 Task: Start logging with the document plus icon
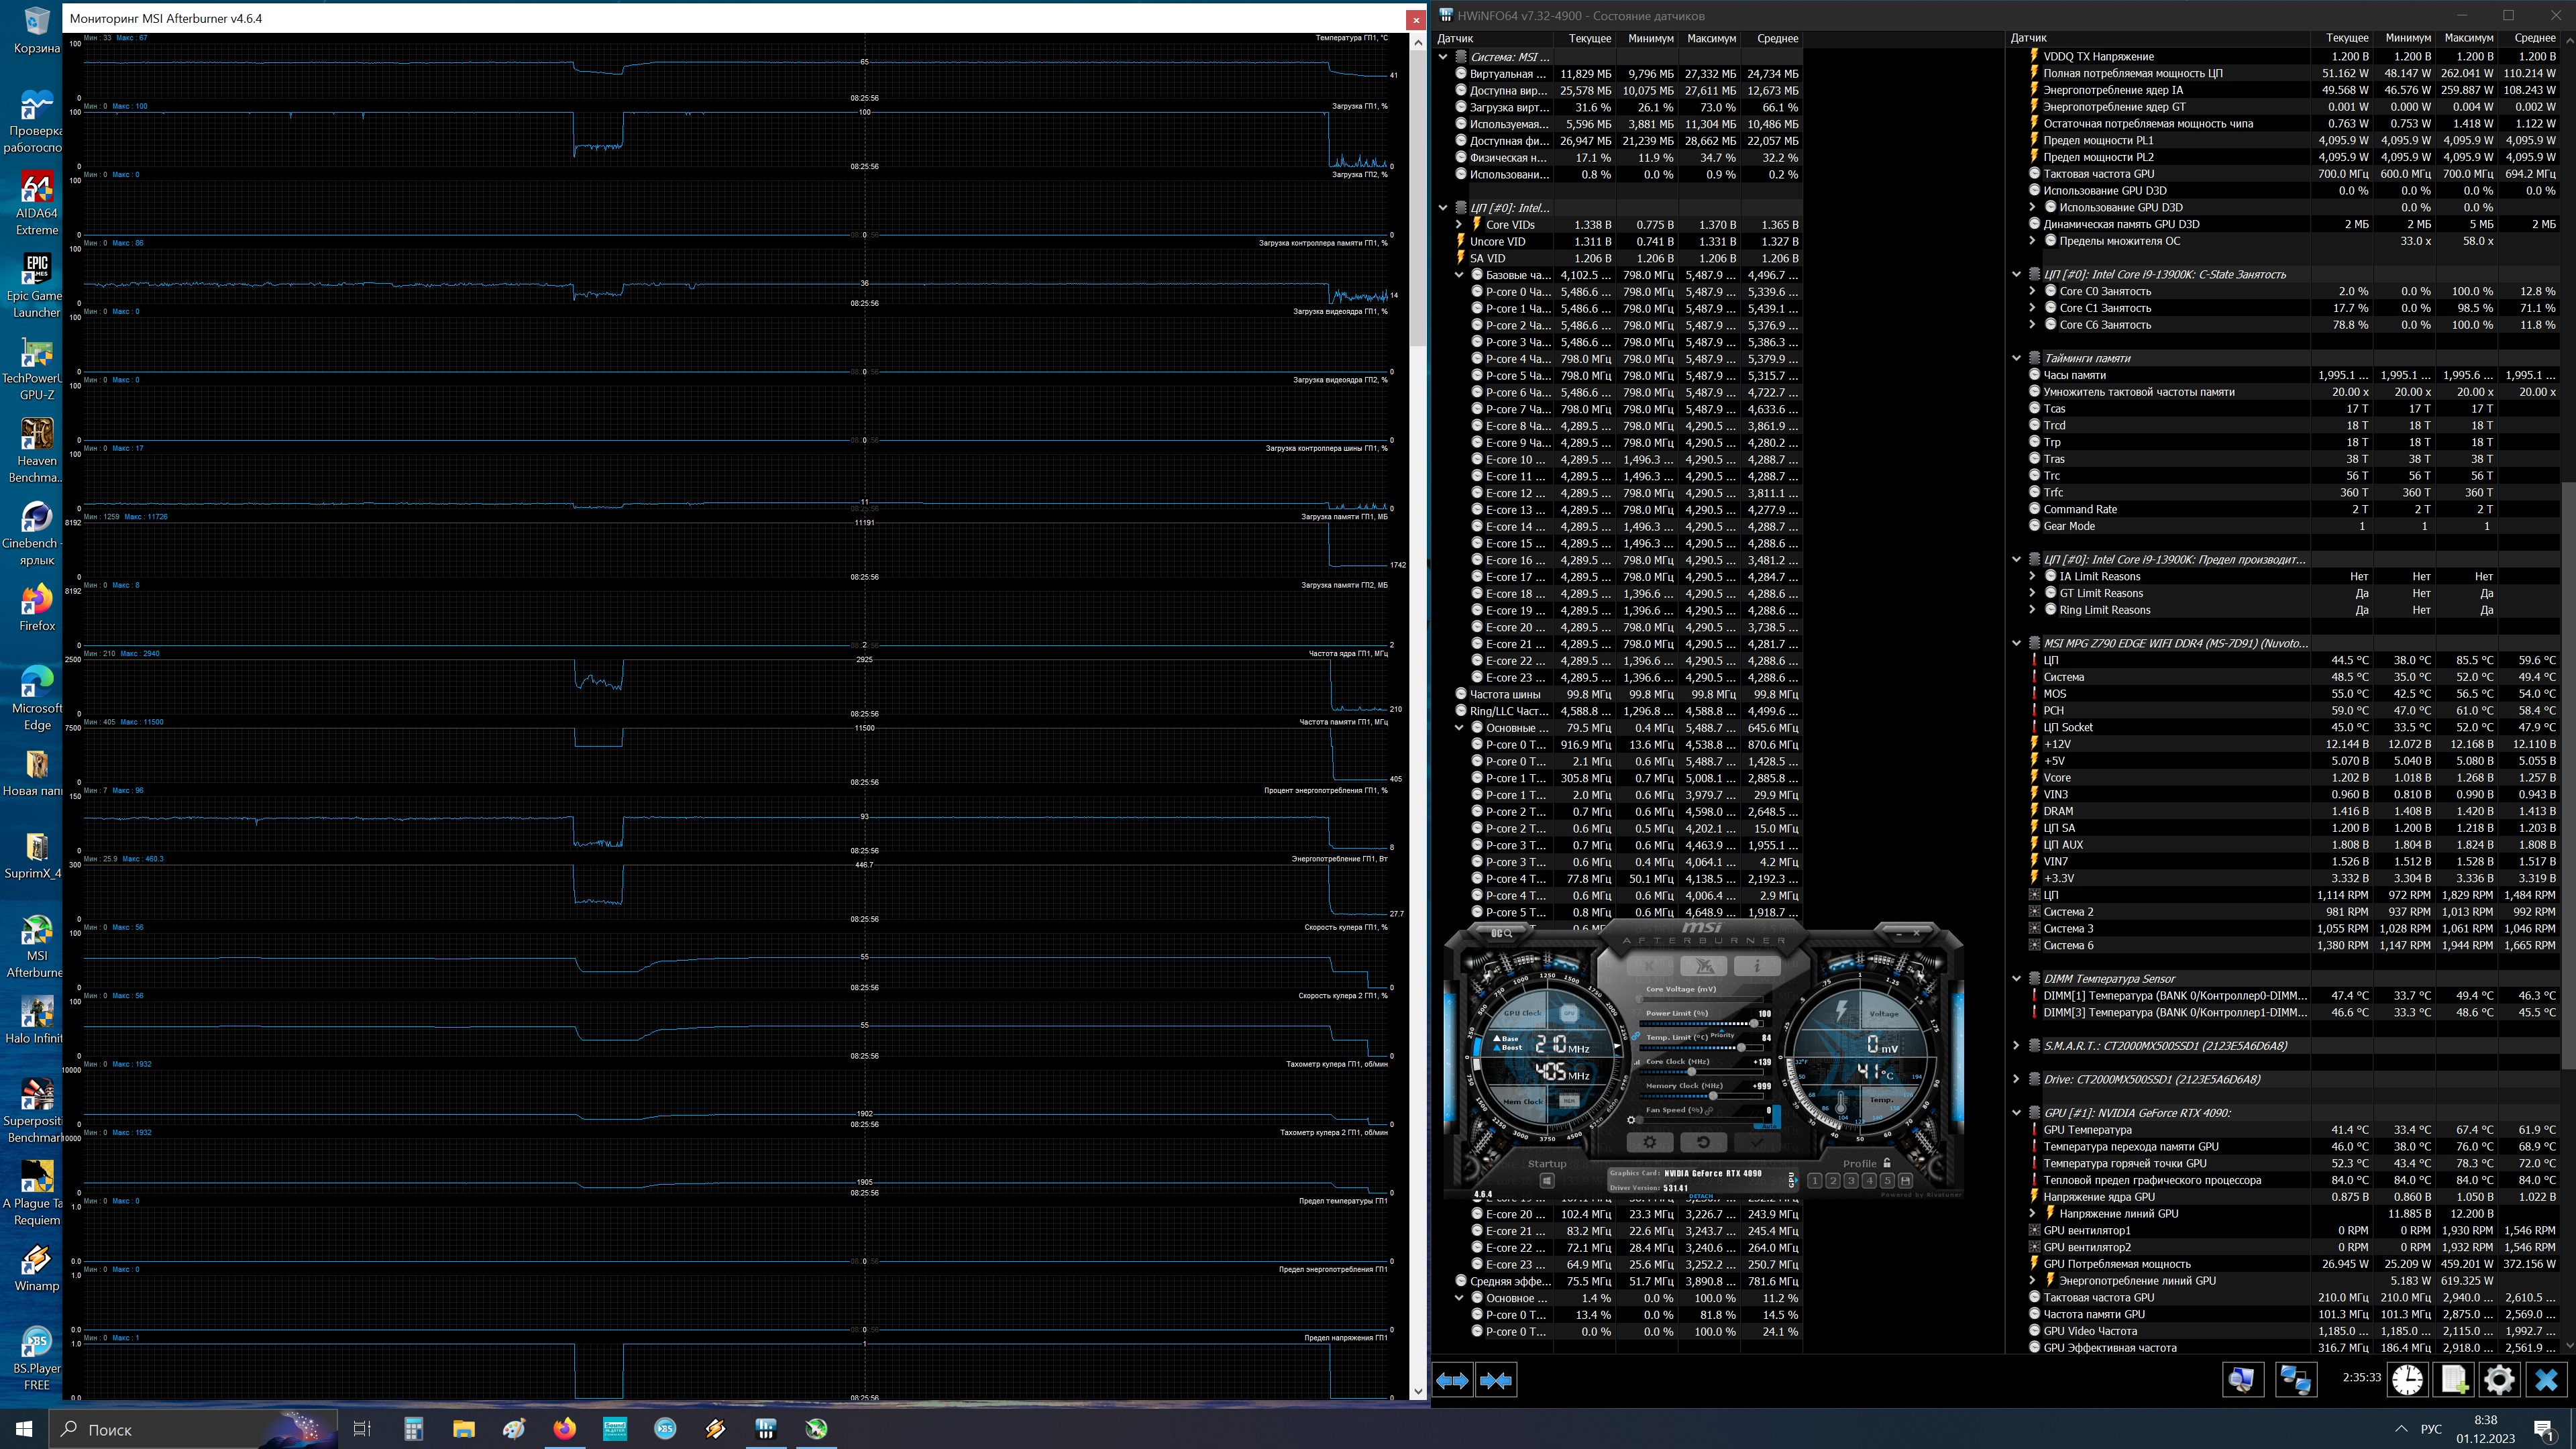point(2454,1380)
